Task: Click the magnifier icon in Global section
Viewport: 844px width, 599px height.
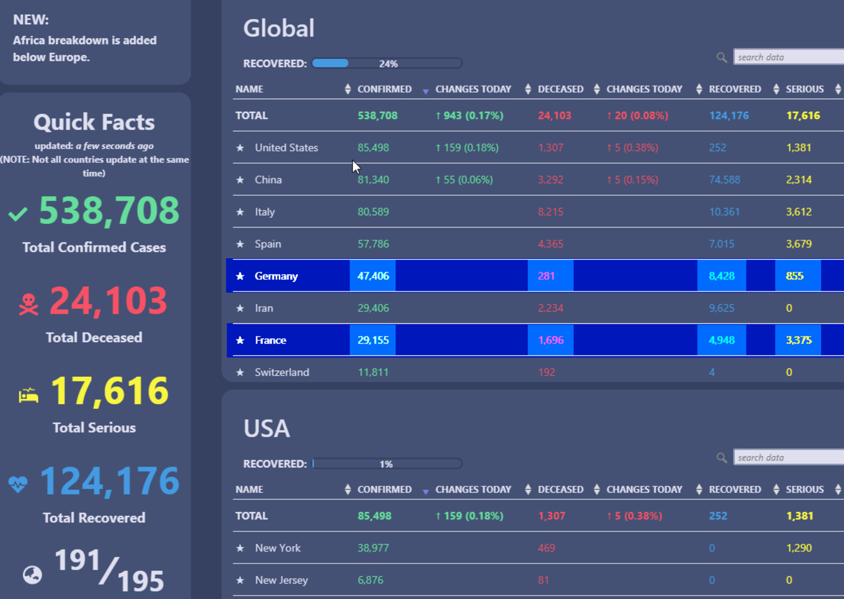Action: [x=722, y=58]
